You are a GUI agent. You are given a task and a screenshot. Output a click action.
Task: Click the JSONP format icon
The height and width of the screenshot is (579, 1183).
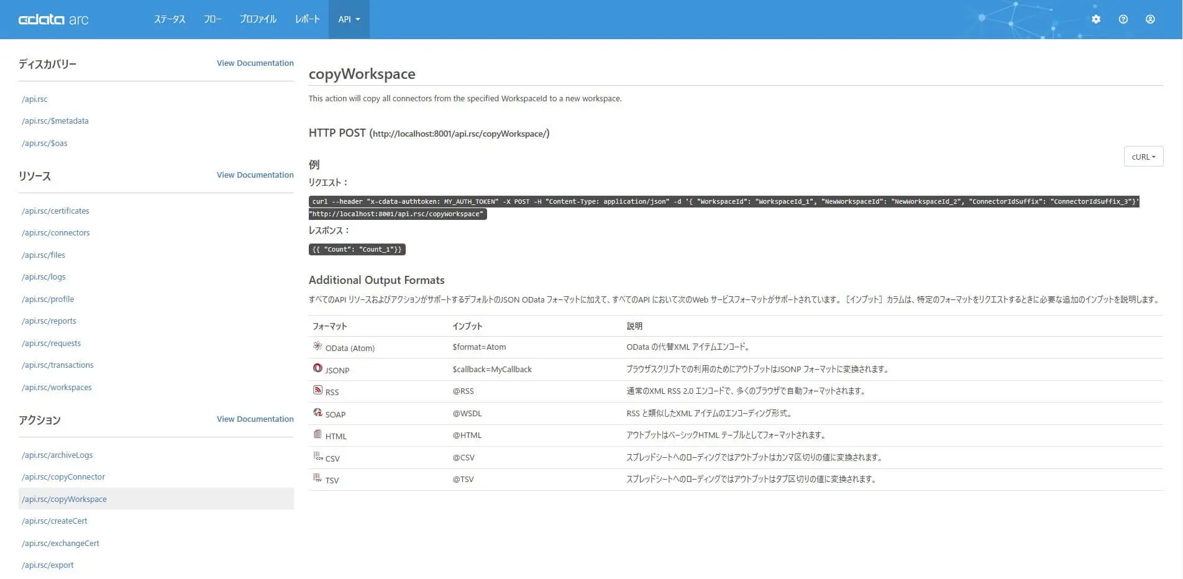click(317, 368)
